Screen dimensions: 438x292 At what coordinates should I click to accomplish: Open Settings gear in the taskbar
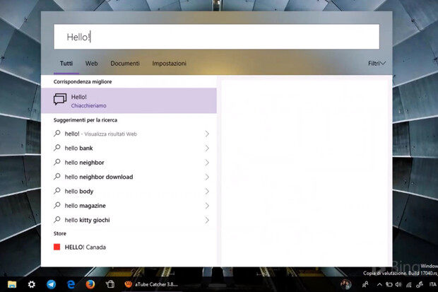click(32, 284)
